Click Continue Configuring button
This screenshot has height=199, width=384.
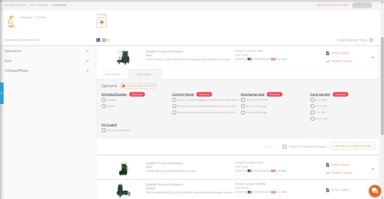coord(352,146)
